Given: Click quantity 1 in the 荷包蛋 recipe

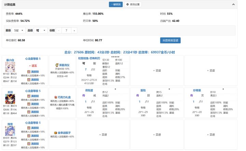Looking at the screenshot, I should click(x=86, y=101).
